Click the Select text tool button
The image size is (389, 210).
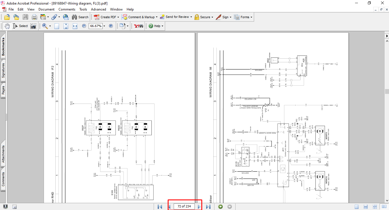(21, 26)
